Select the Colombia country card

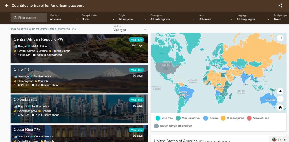tap(79, 108)
